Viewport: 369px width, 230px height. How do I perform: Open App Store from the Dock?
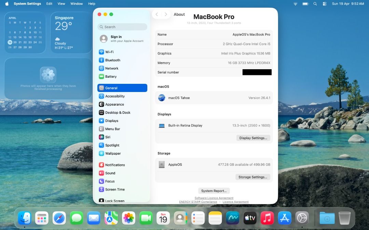point(285,218)
